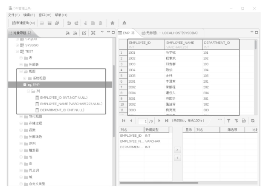The width and height of the screenshot is (266, 187).
Task: Open the 编辑(E) menu
Action: (29, 15)
